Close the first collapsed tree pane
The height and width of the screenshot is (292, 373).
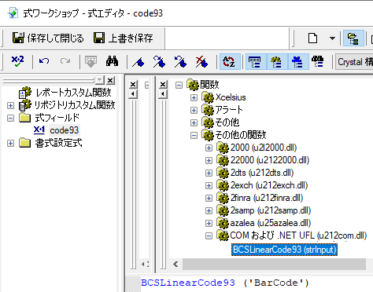click(133, 84)
